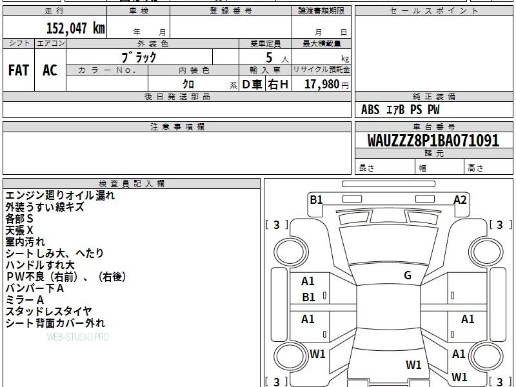Click the 長さ dimension cell
The width and height of the screenshot is (516, 387).
pyautogui.click(x=385, y=167)
